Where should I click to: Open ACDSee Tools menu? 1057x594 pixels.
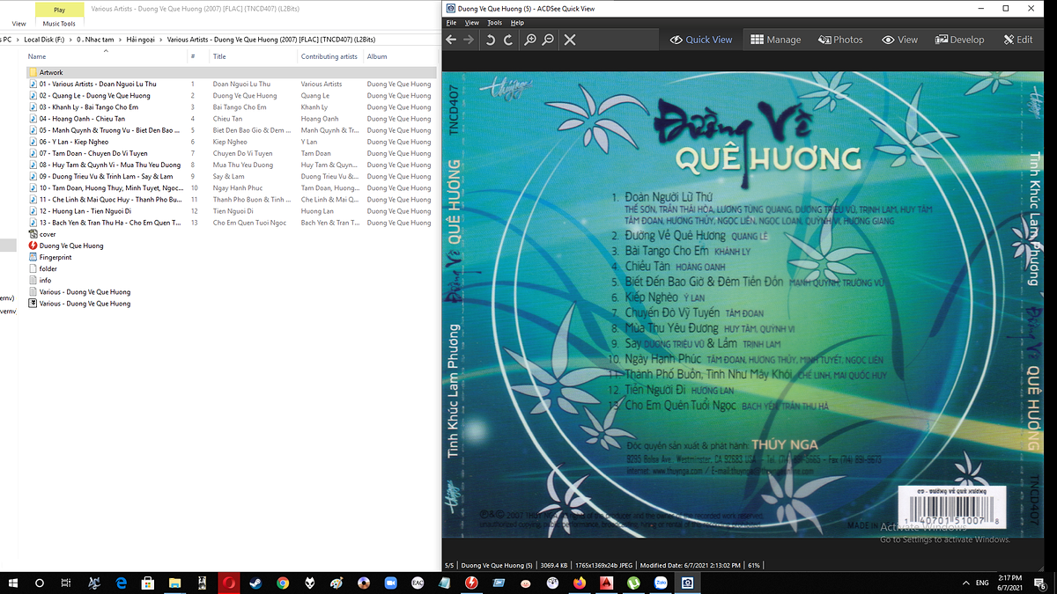495,22
